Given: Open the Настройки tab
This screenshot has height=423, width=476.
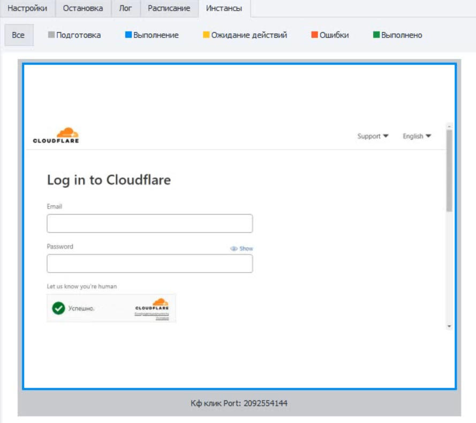Looking at the screenshot, I should (x=28, y=8).
